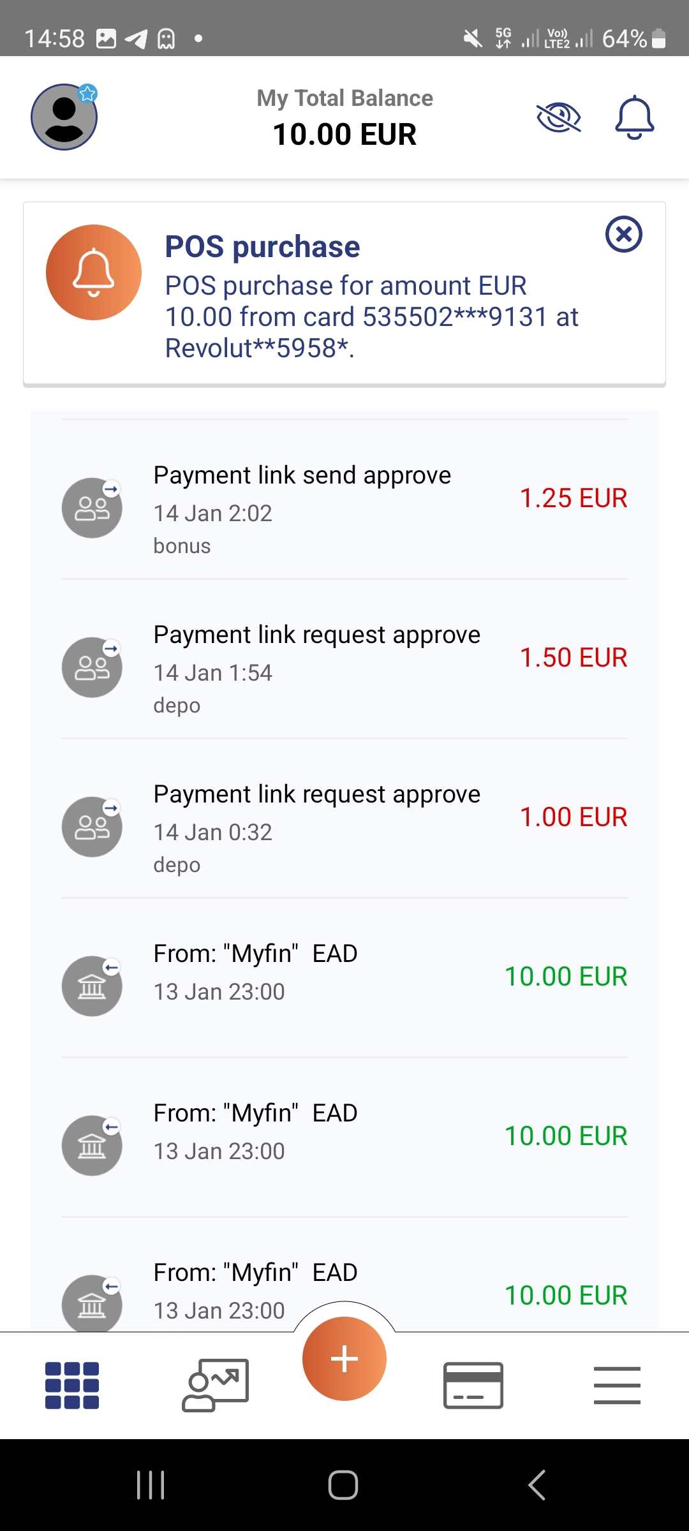The image size is (689, 1531).
Task: Tap the people icon on the bonus transaction
Action: tap(92, 508)
